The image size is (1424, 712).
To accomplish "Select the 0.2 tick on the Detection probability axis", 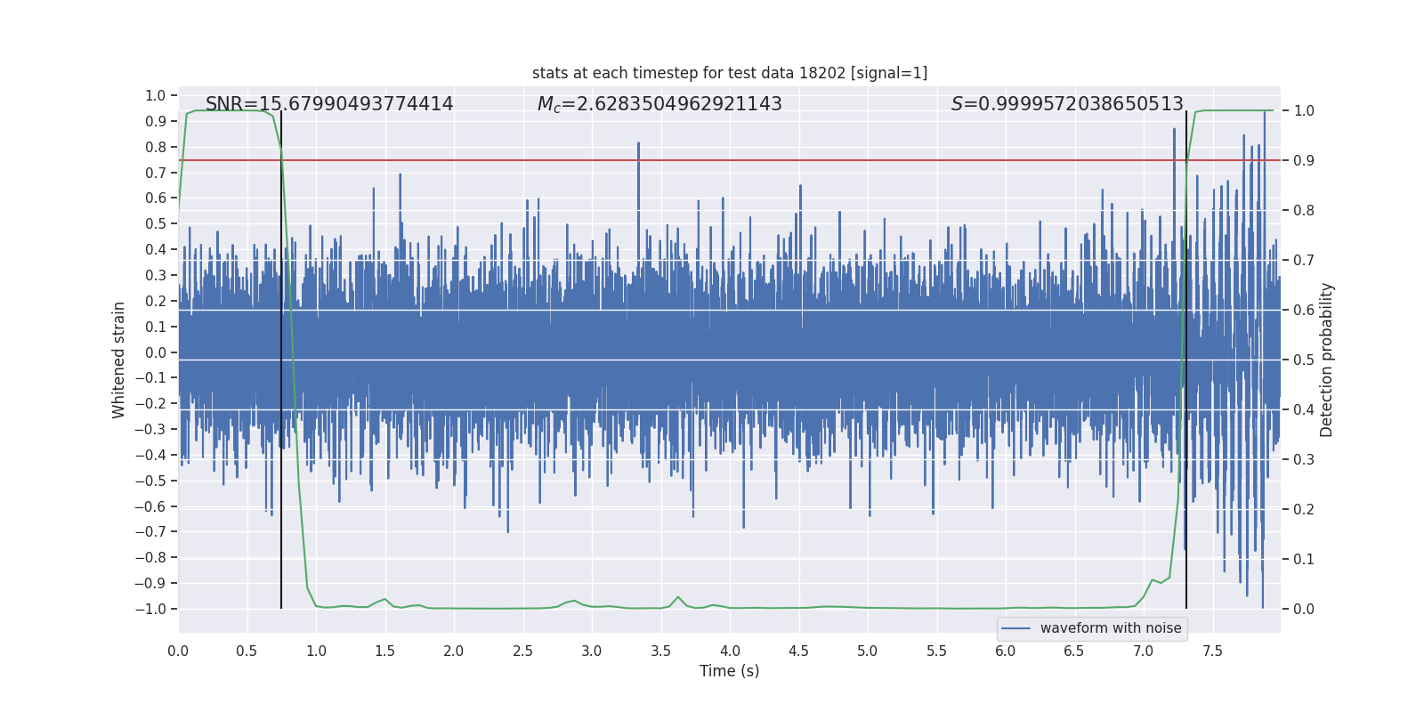I will 1304,510.
